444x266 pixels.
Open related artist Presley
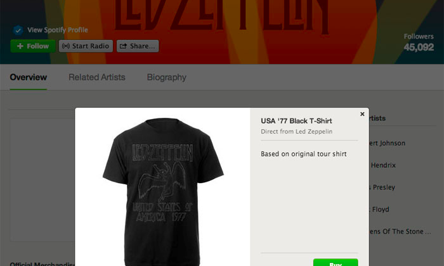click(384, 187)
